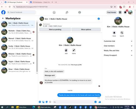
Task: Bookmark this page with the star icon
Action: pyautogui.click(x=115, y=7)
